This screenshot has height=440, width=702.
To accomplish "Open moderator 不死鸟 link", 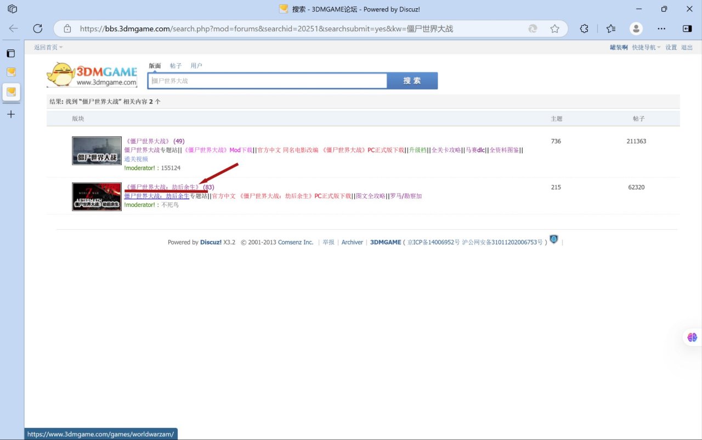I will point(170,205).
